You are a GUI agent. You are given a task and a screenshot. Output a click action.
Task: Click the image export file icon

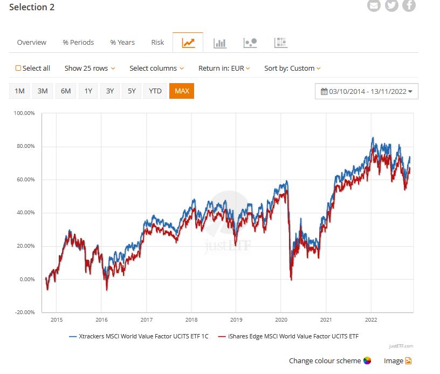[x=409, y=361]
